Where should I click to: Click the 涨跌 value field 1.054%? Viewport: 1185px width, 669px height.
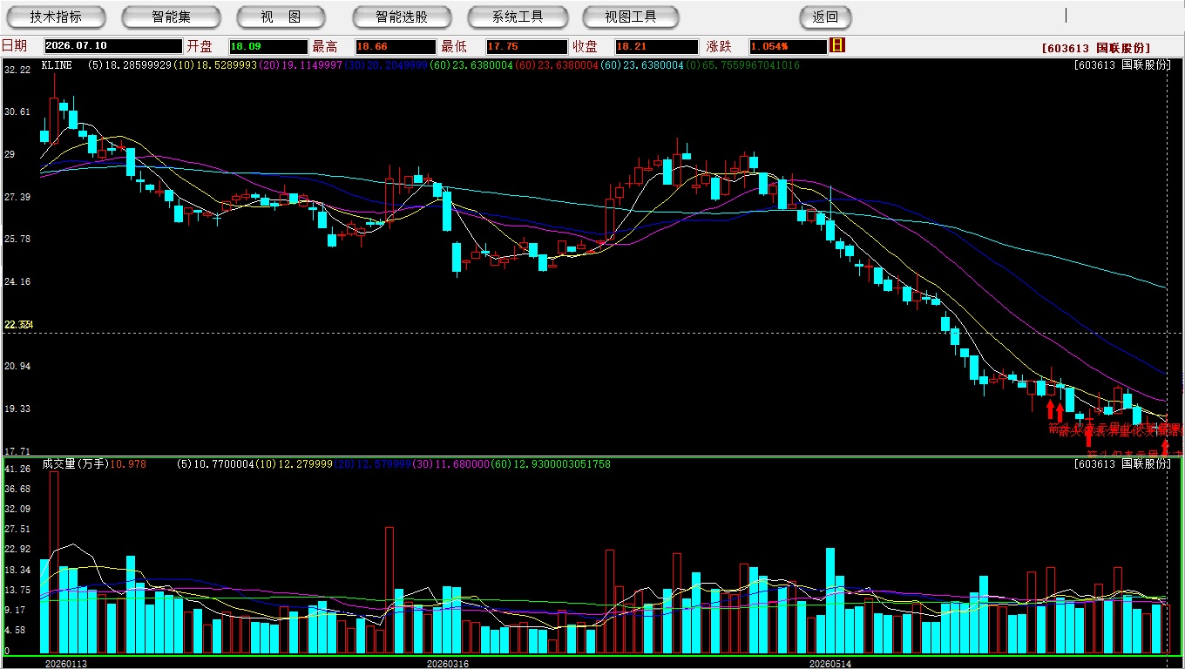tap(787, 46)
